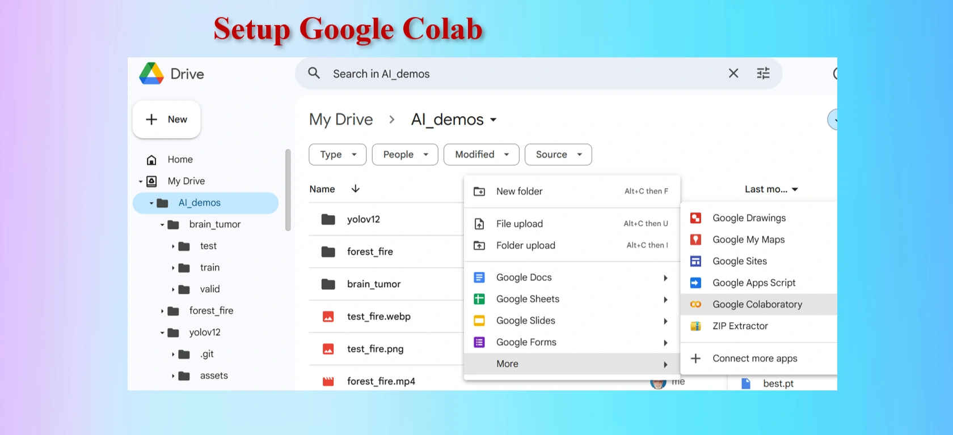The width and height of the screenshot is (953, 435).
Task: Expand Google Forms submenu arrow
Action: click(665, 343)
